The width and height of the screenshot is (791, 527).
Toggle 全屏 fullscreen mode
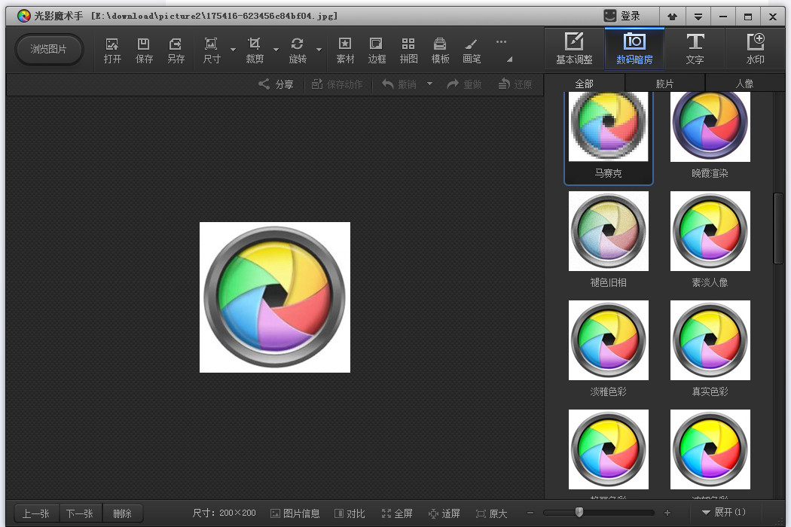coord(397,513)
